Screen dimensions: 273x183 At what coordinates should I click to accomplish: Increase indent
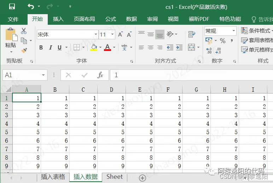[179, 47]
